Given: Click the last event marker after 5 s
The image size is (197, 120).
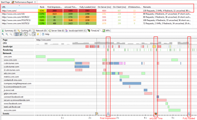Looking at the screenshot, I should click(x=189, y=113).
